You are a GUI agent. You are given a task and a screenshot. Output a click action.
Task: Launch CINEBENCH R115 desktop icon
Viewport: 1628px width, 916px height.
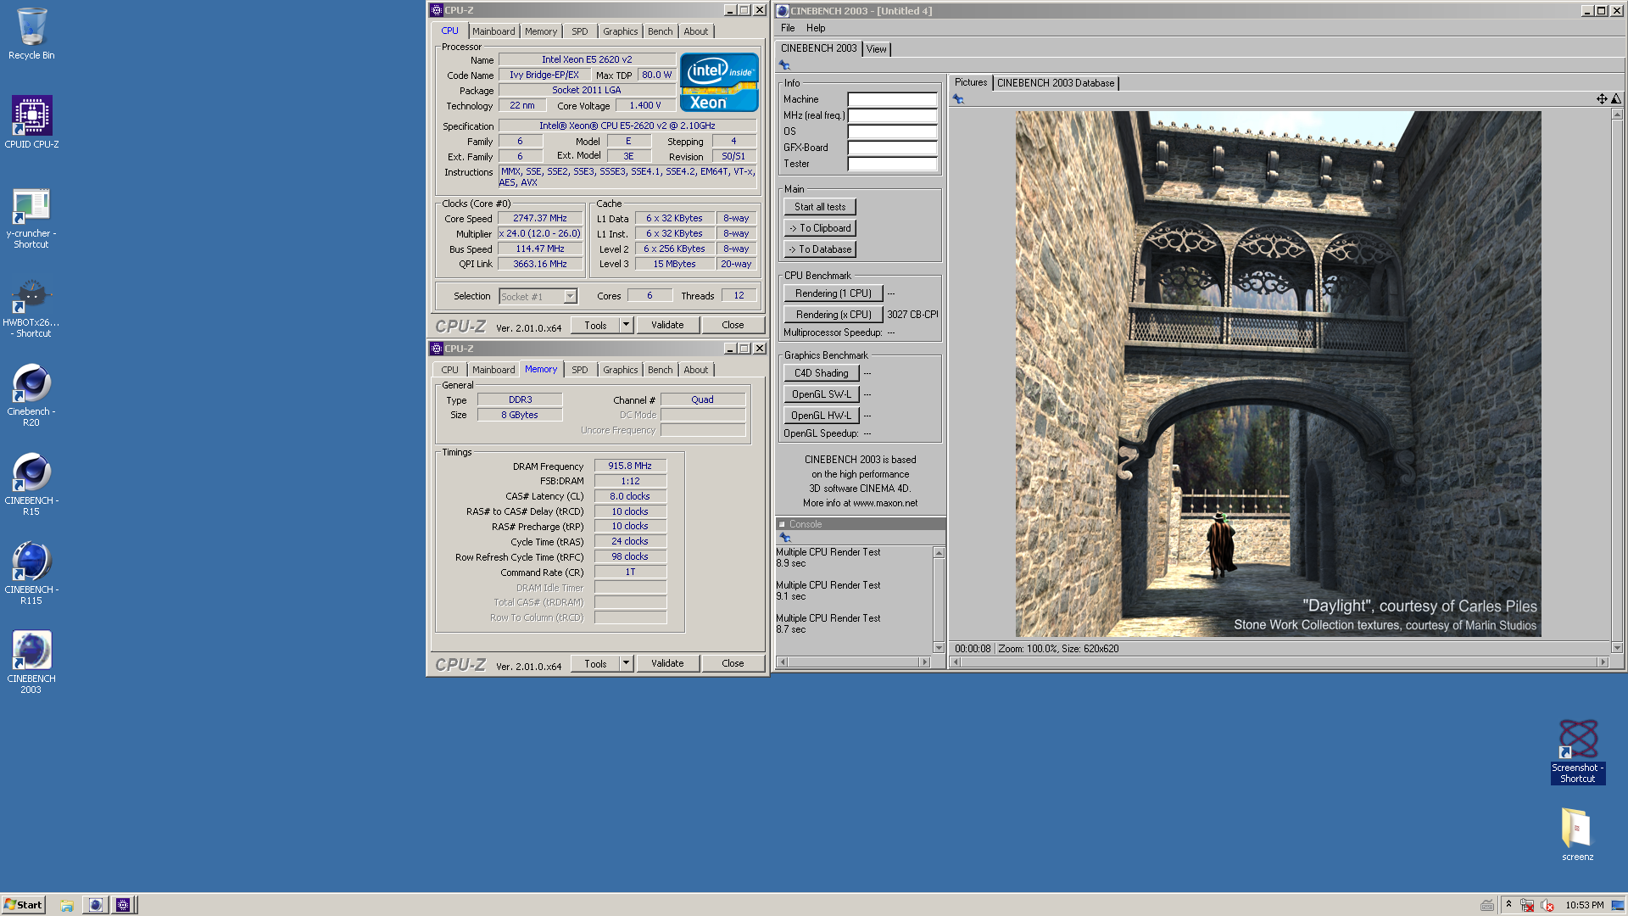(31, 574)
